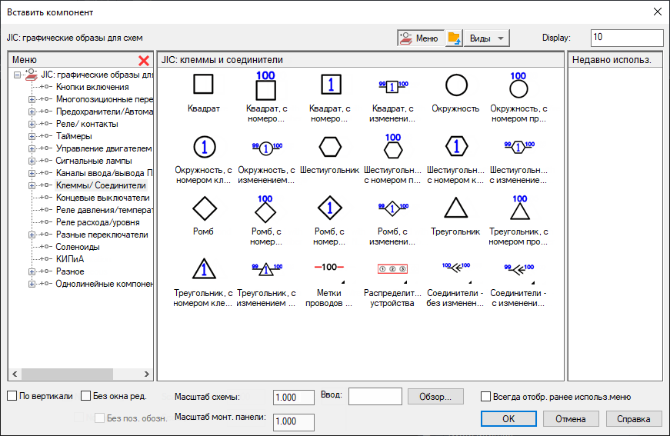Pick Шестиугольн... с номером к... symbol
670x436 pixels.
click(456, 146)
